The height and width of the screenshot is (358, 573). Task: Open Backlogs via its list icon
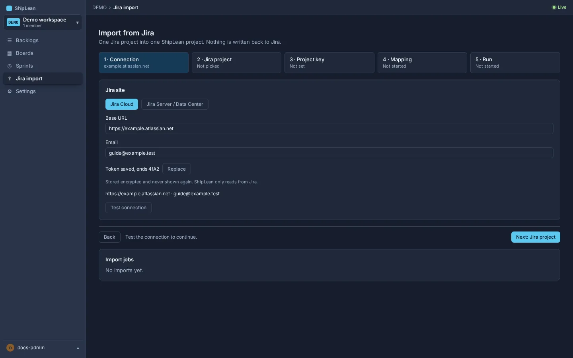click(x=10, y=41)
